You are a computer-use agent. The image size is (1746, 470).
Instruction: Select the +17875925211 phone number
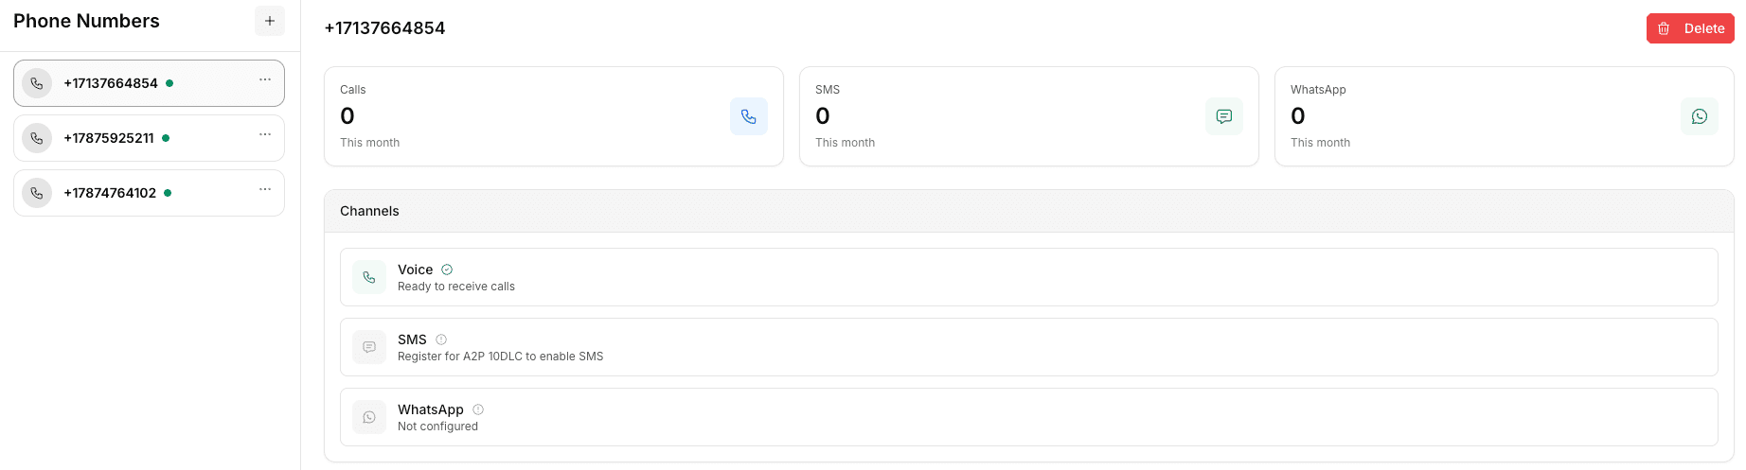[x=109, y=138]
